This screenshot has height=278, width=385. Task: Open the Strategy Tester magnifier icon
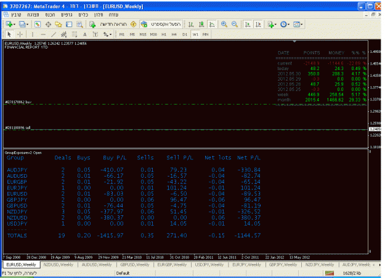[x=79, y=24]
